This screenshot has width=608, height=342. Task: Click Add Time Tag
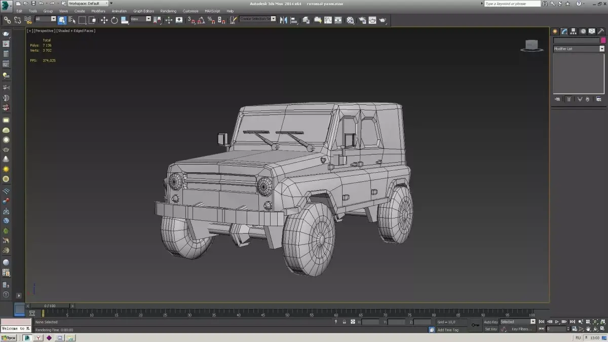pyautogui.click(x=448, y=330)
